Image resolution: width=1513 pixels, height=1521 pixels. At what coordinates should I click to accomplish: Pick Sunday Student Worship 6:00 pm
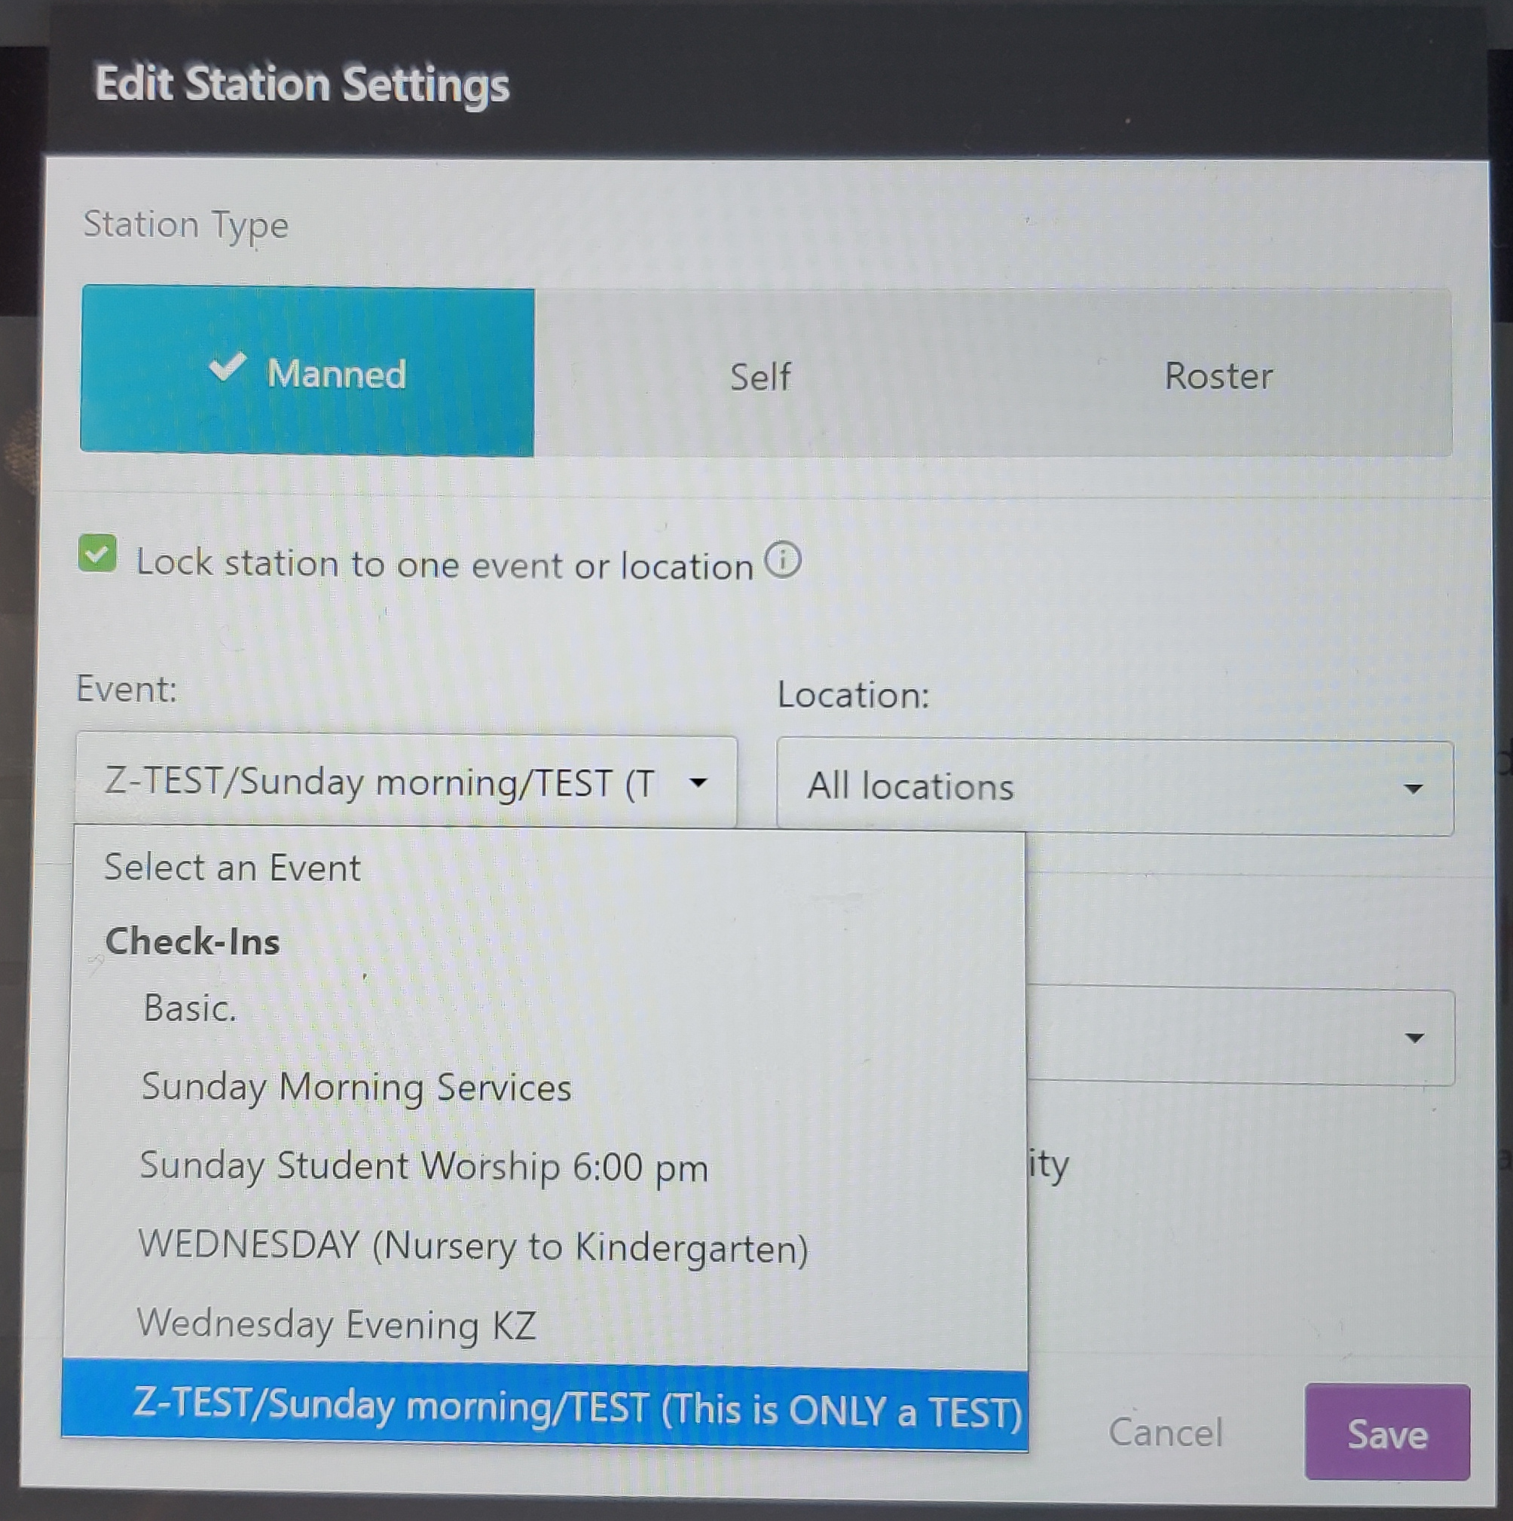coord(423,1166)
